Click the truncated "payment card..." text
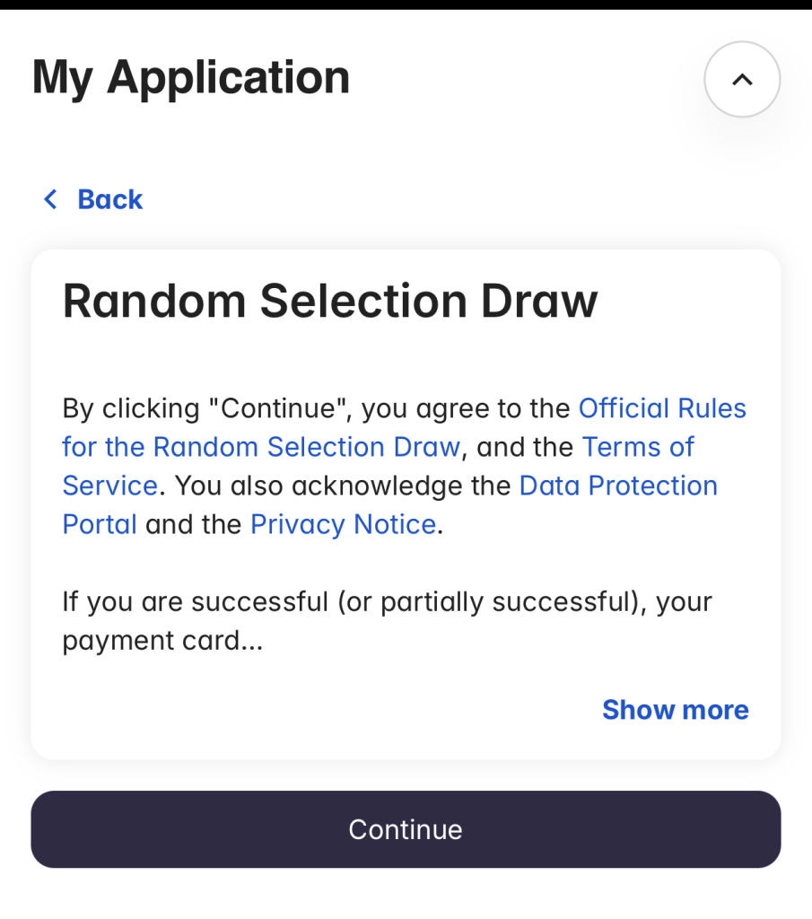Image resolution: width=812 pixels, height=919 pixels. (162, 640)
